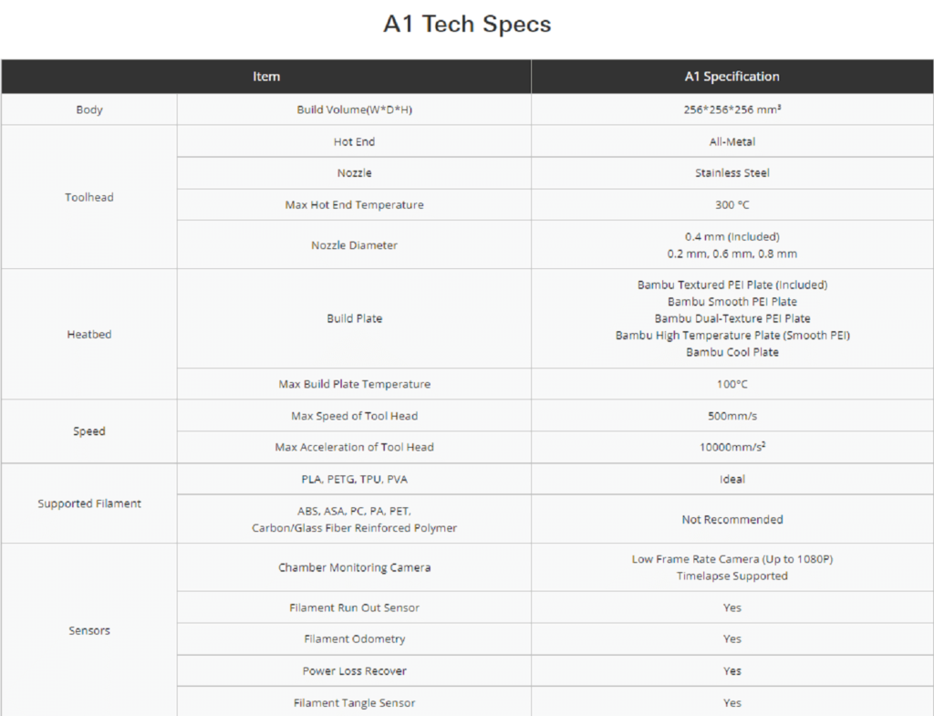Click the Max Acceleration of Tool Head label
The image size is (934, 716).
[x=355, y=447]
